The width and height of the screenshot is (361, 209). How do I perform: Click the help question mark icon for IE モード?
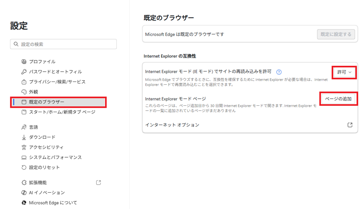pos(279,72)
